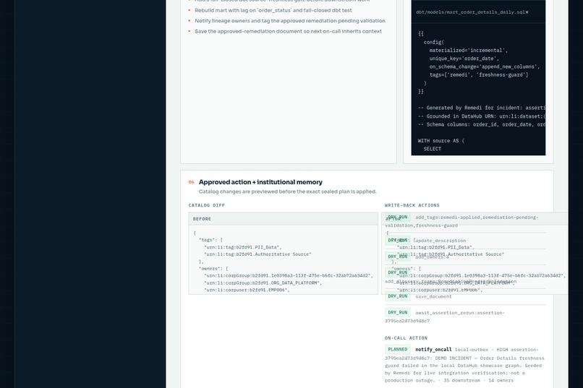
Task: Click the 'Rebuild mart with lag' bullet
Action: pos(273,10)
